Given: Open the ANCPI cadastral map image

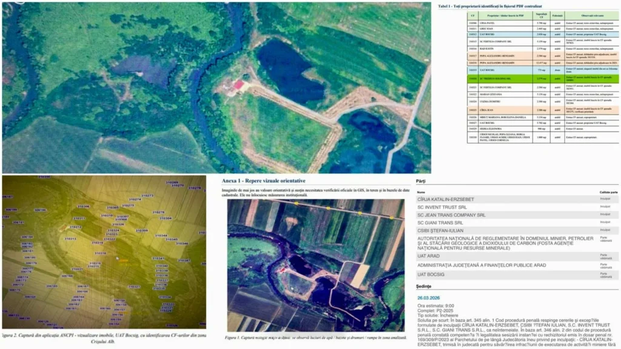Looking at the screenshot, I should click(x=104, y=252).
